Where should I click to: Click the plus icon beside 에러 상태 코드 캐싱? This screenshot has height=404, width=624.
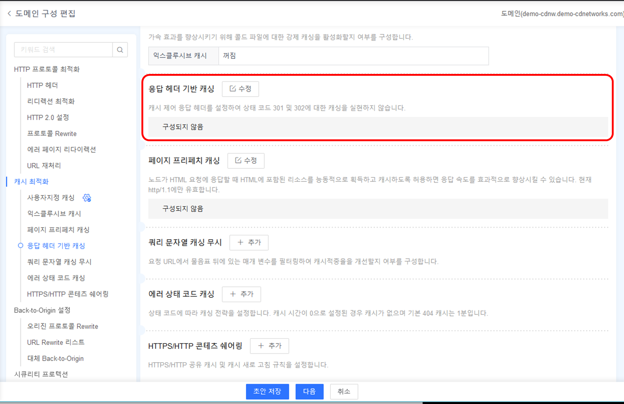[232, 294]
